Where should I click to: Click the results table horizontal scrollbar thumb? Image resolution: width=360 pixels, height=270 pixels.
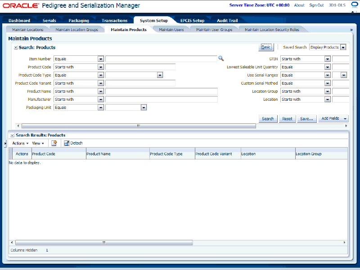click(x=104, y=243)
